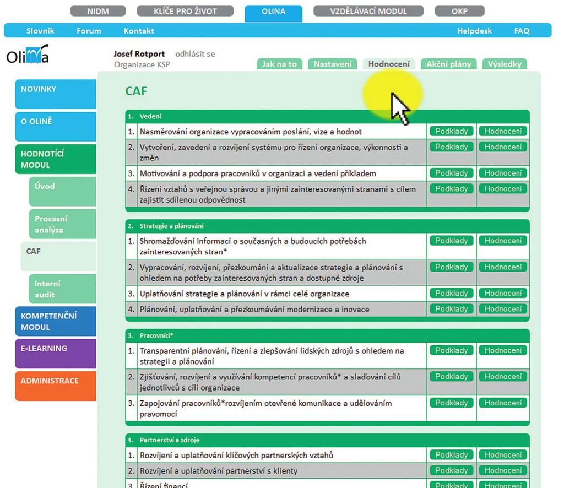564x488 pixels.
Task: Click Hodnocení for Plánování modernizace a inovace
Action: click(x=503, y=309)
